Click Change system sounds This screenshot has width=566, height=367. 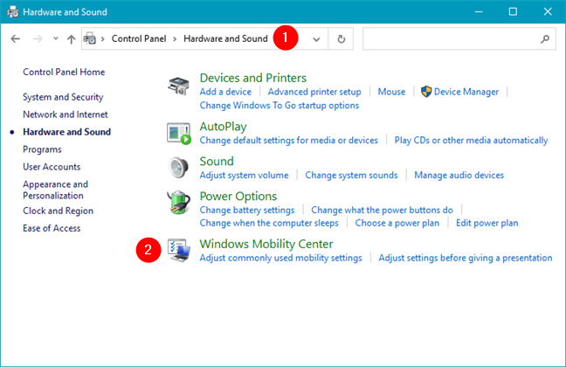click(x=351, y=175)
